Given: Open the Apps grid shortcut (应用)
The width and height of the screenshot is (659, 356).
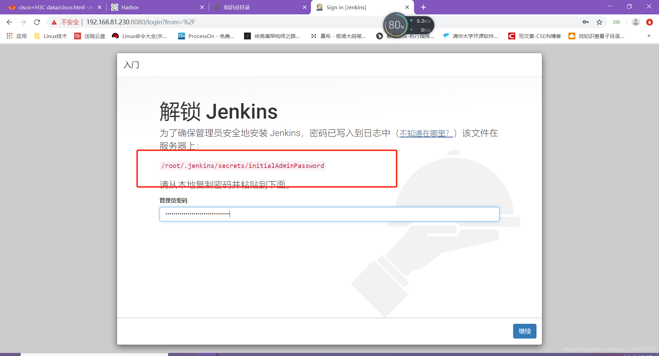Looking at the screenshot, I should [x=16, y=36].
